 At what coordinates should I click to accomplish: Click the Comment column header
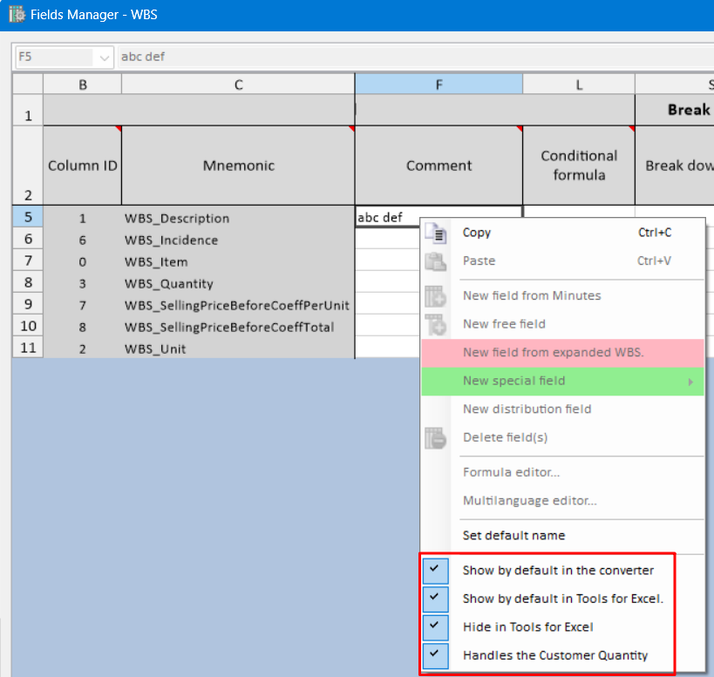click(x=439, y=166)
